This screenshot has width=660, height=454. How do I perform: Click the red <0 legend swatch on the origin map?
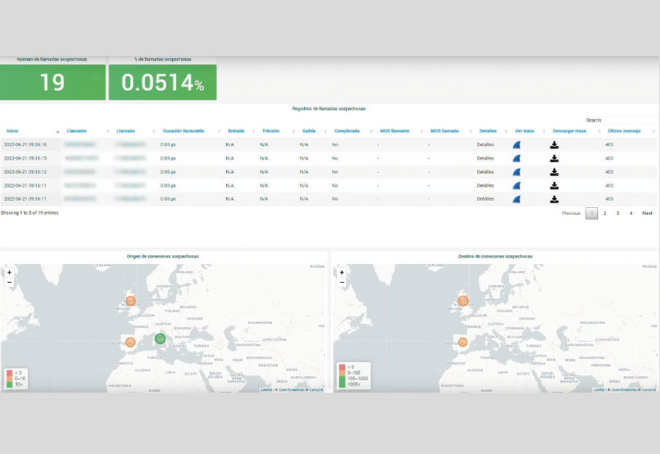tap(9, 373)
